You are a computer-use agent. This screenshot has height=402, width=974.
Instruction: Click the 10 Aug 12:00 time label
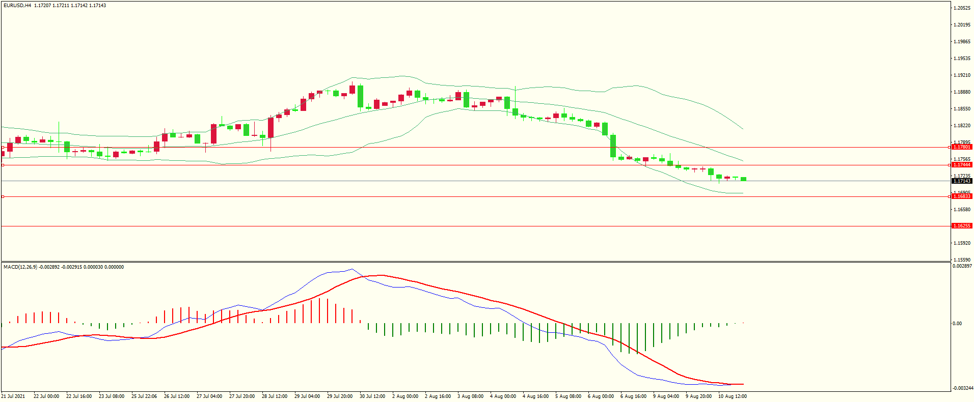(x=733, y=396)
